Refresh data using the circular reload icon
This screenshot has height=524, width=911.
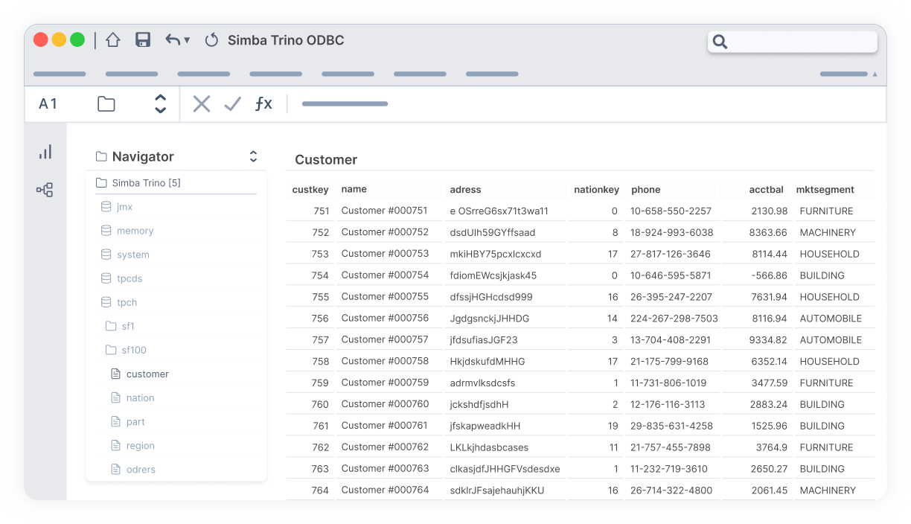(x=211, y=40)
